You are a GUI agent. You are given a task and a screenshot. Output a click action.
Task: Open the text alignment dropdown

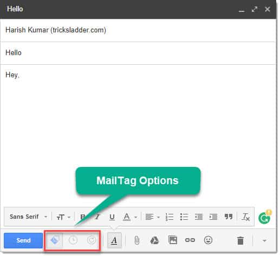pyautogui.click(x=152, y=217)
